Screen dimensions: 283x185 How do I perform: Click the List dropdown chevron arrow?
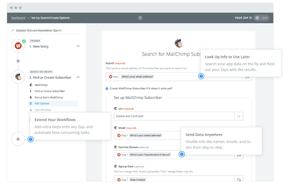pos(239,116)
